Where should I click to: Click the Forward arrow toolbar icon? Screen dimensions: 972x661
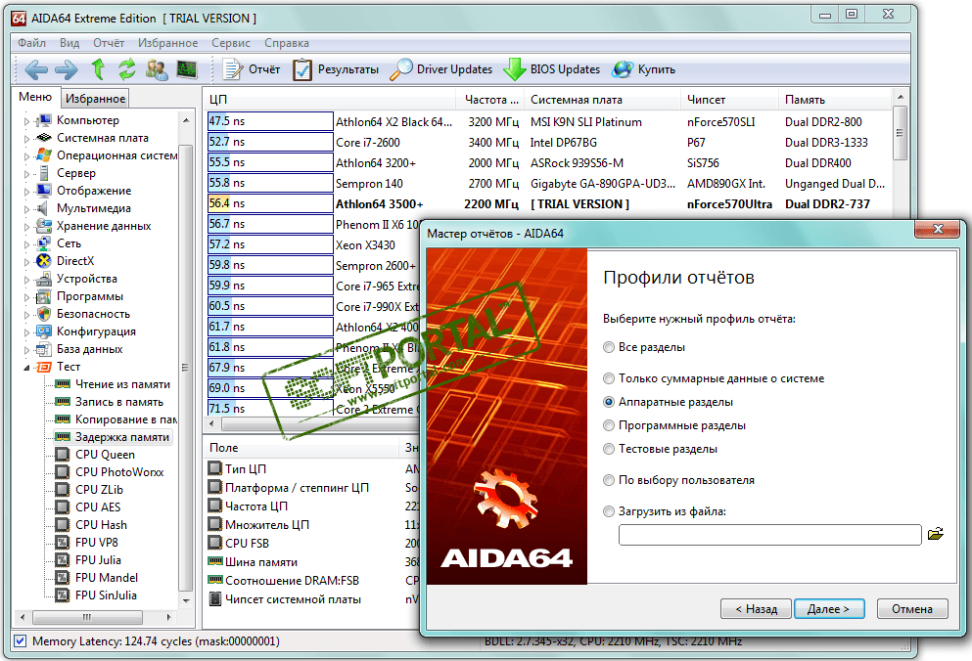tap(67, 69)
